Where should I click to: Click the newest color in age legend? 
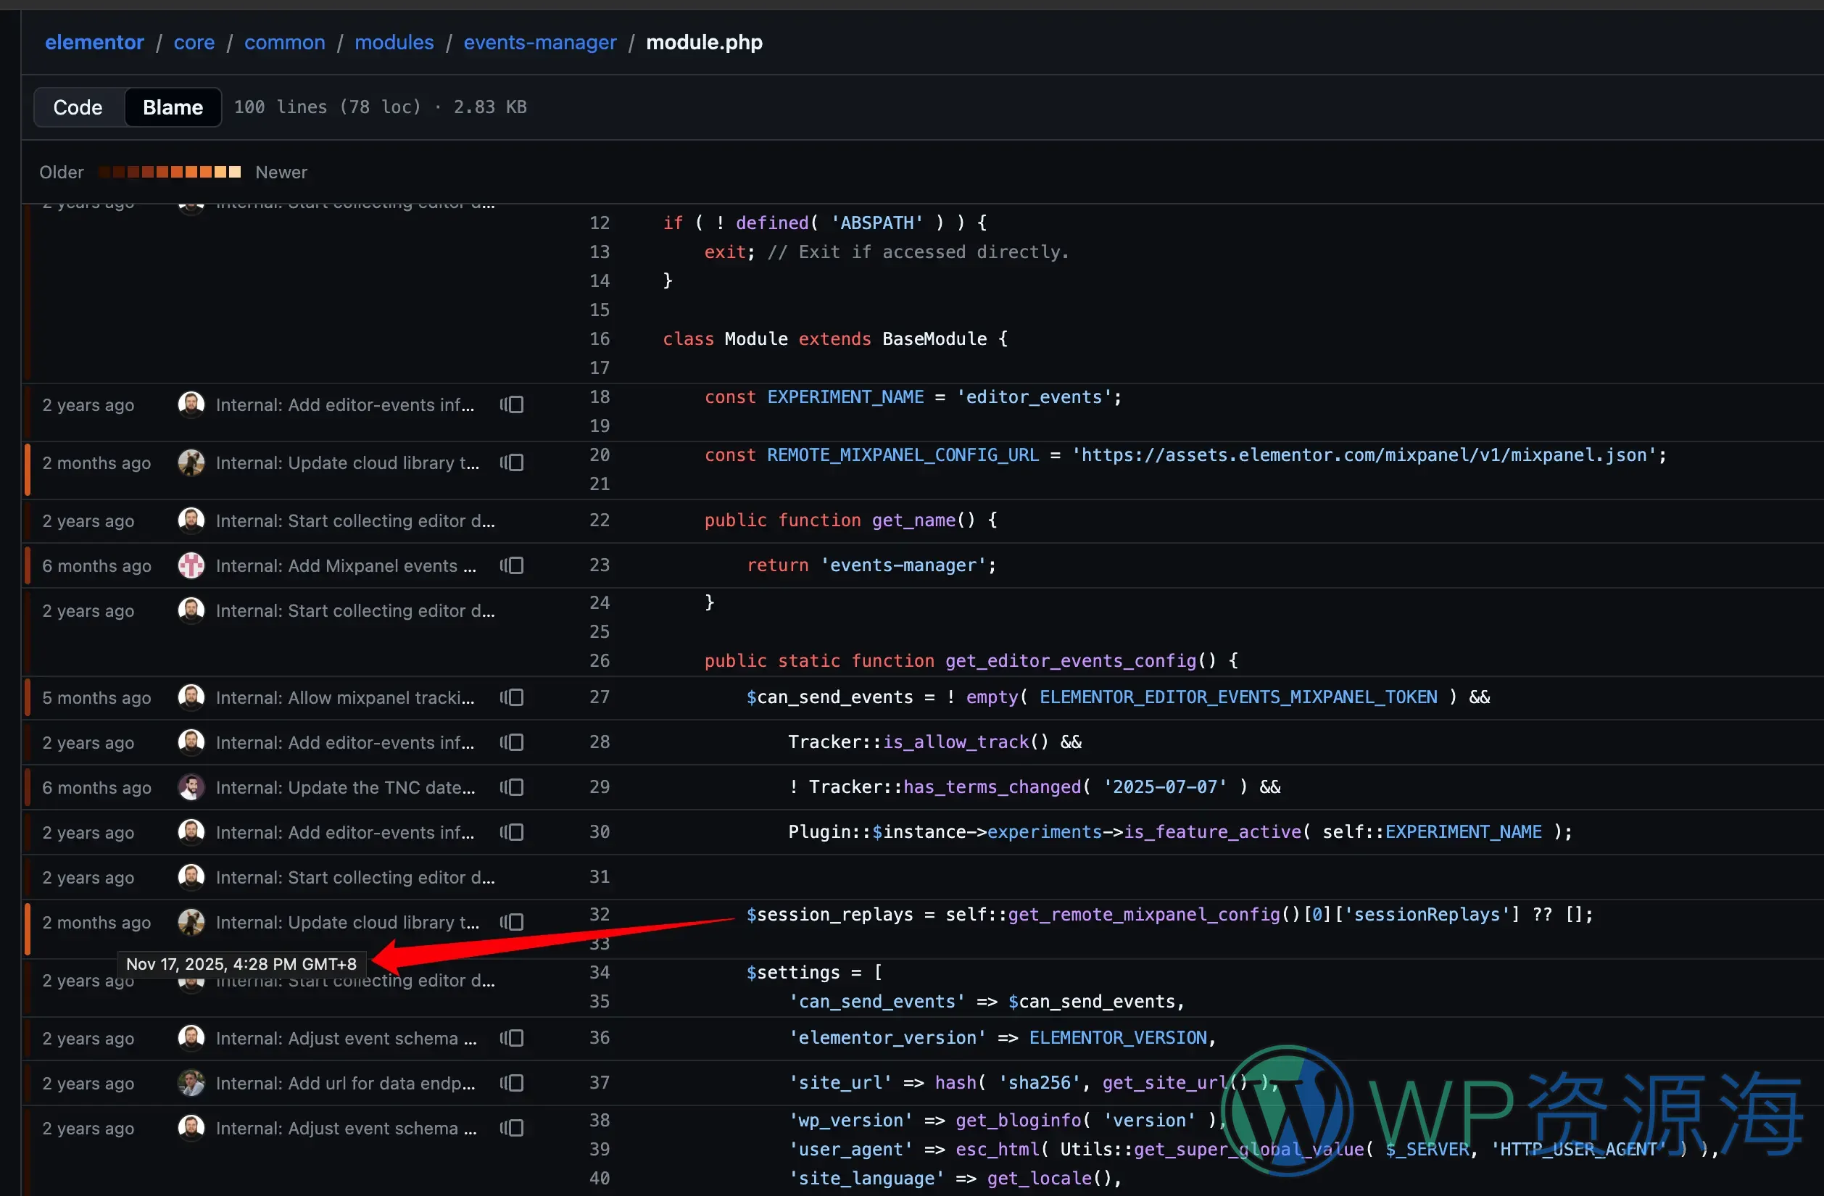236,172
